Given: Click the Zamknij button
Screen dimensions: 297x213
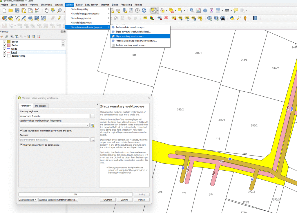Looking at the screenshot, I should coord(125,200).
